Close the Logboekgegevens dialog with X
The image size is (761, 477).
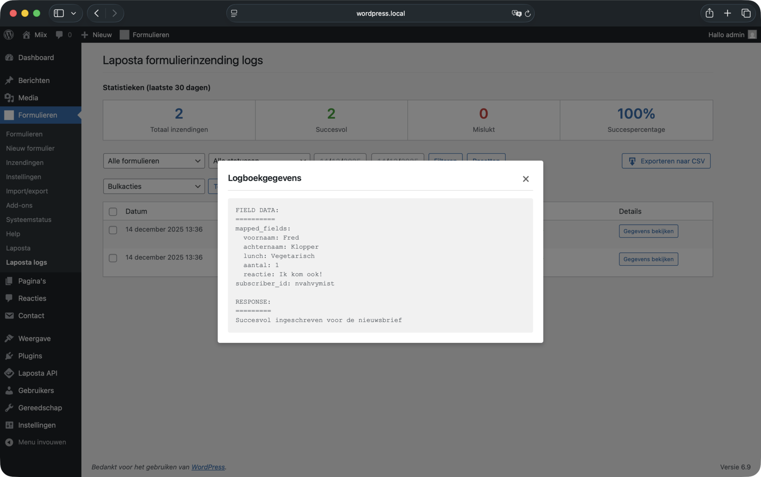coord(525,179)
